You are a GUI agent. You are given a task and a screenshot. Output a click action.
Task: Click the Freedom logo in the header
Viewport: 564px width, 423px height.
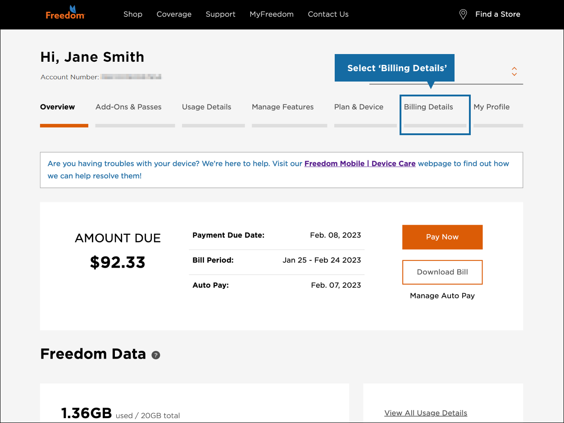(x=65, y=13)
